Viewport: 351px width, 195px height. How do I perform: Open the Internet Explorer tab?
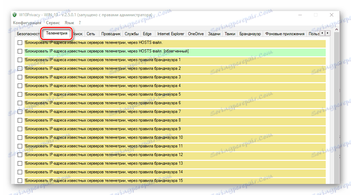[x=171, y=34]
